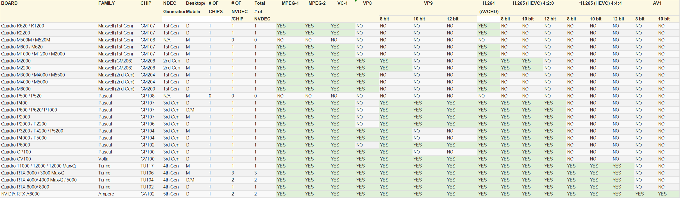Screen dimensions: 680x198
Task: Click the TU104 chip cell
Action: tap(147, 180)
